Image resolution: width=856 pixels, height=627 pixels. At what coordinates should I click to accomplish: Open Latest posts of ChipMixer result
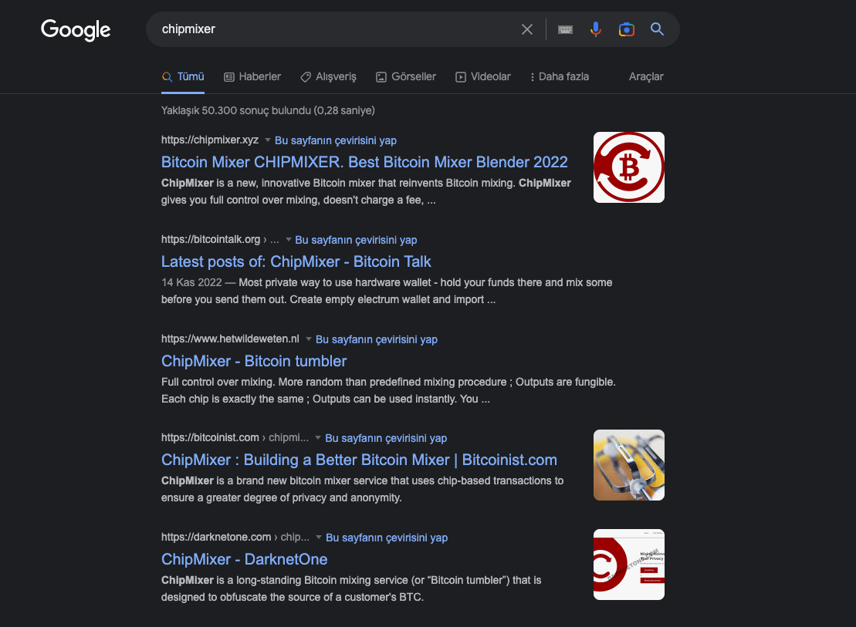[296, 261]
